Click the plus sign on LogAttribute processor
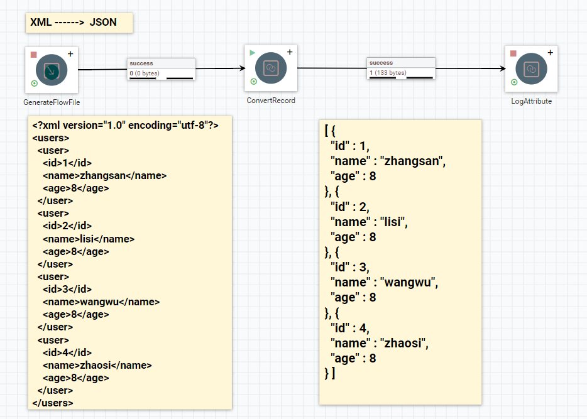 pos(551,53)
